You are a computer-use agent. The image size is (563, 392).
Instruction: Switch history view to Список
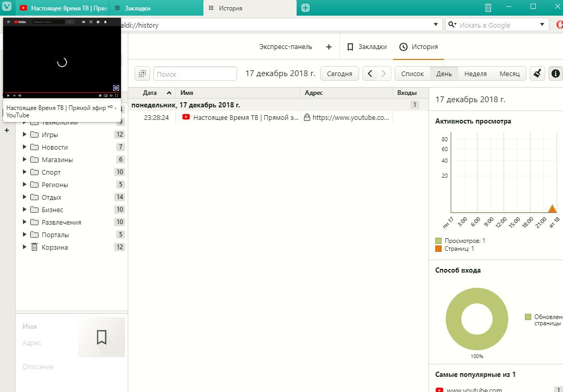412,73
